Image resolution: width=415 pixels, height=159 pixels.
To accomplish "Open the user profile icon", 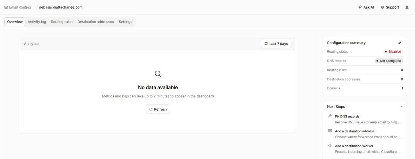I will point(407,7).
